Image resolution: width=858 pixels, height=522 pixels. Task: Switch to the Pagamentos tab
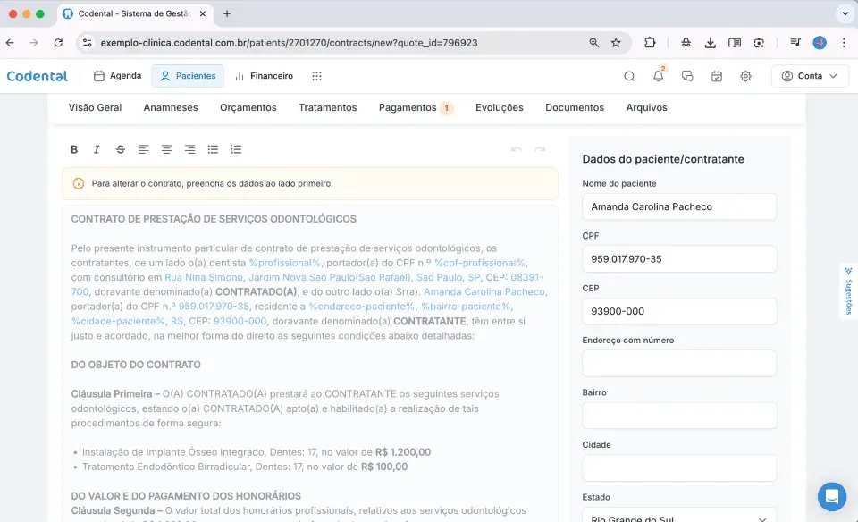[x=416, y=108]
